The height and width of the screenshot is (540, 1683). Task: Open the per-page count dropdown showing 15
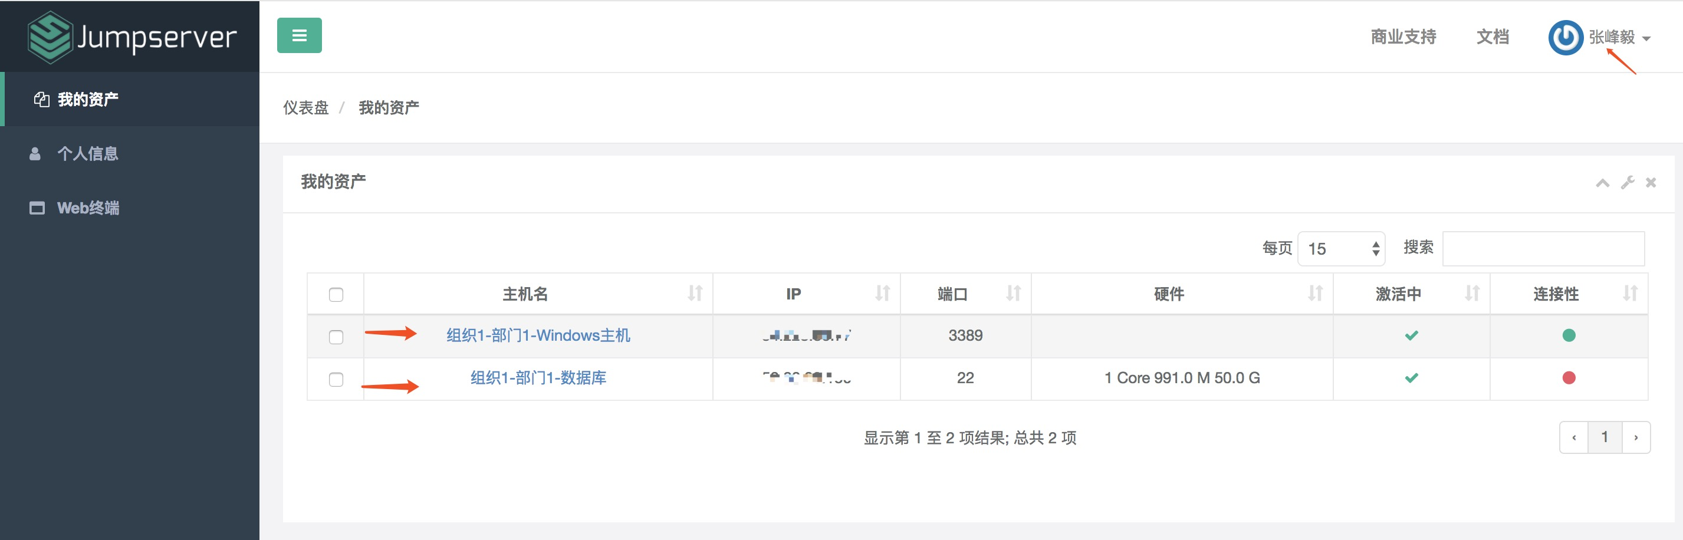1340,248
